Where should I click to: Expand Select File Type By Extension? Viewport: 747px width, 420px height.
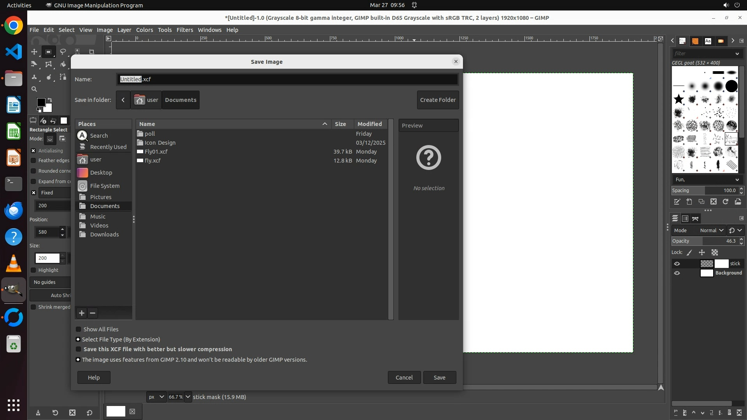tap(78, 339)
